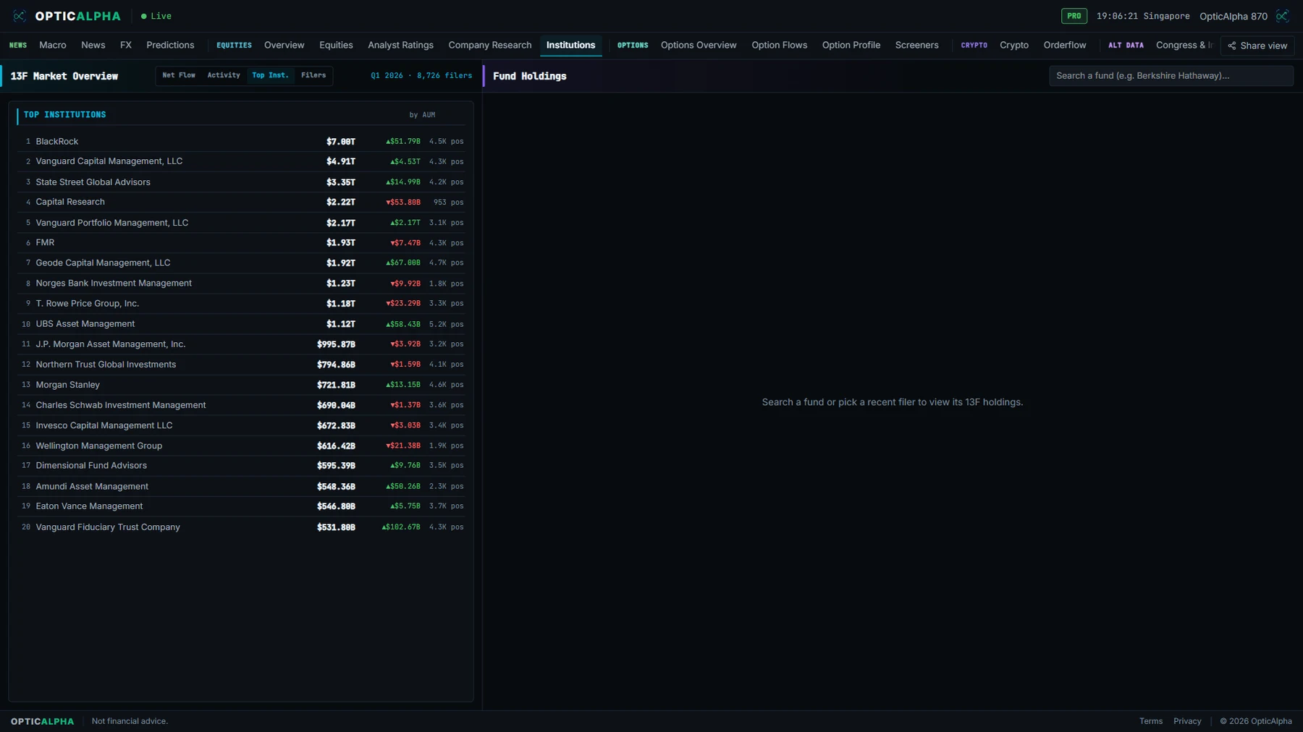Viewport: 1303px width, 732px height.
Task: Open the Orderflow tab
Action: (1065, 45)
